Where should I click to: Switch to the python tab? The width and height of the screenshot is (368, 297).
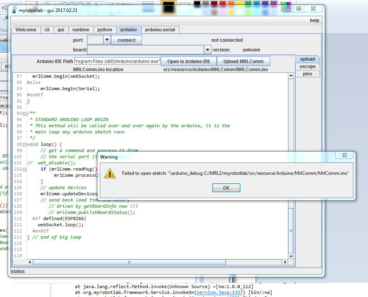click(x=105, y=30)
